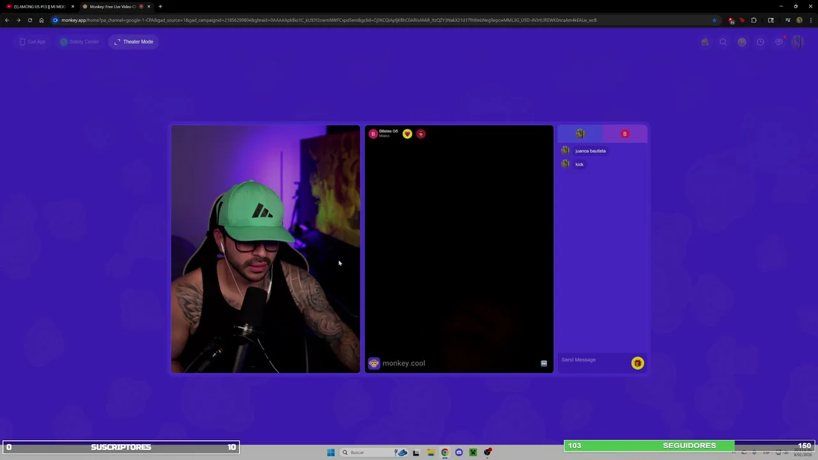
Task: Switch to the AMONG US YouTube tab
Action: (x=40, y=6)
